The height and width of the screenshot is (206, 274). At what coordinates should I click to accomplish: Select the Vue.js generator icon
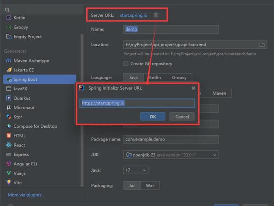pyautogui.click(x=9, y=173)
